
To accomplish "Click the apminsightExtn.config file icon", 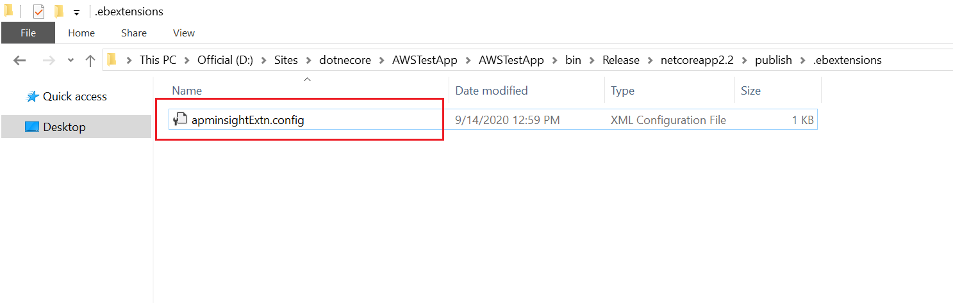I will point(180,120).
